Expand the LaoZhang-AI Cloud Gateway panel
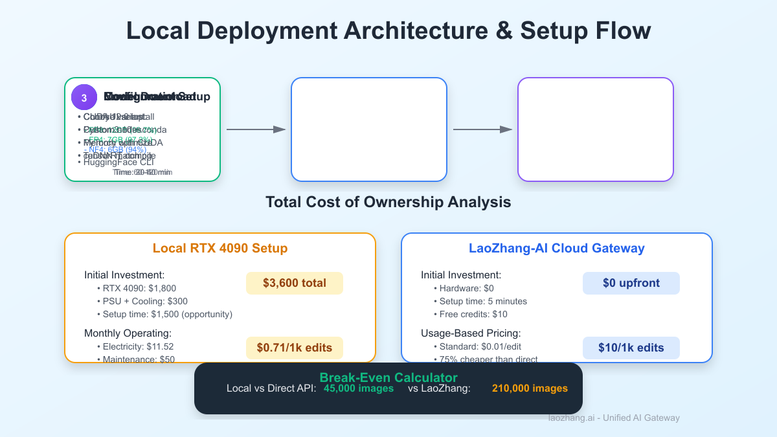 pyautogui.click(x=556, y=248)
